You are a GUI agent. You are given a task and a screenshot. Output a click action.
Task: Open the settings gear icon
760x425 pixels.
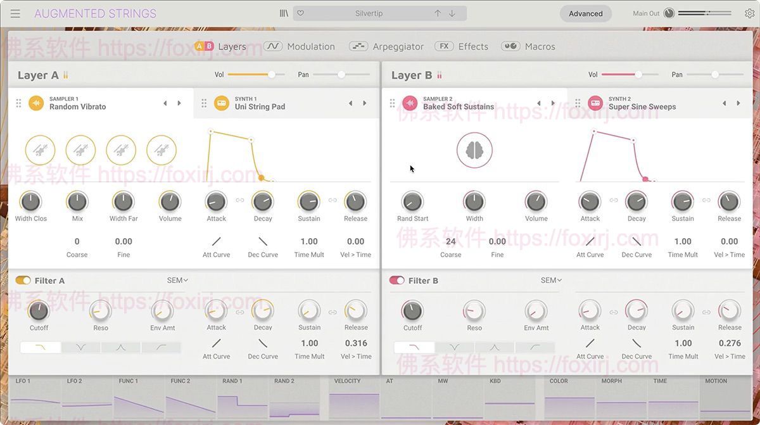coord(749,13)
